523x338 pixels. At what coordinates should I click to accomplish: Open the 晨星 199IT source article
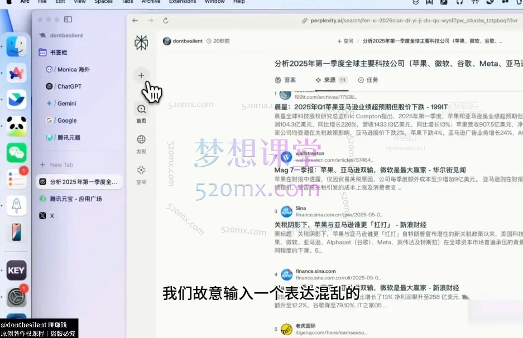pos(361,107)
